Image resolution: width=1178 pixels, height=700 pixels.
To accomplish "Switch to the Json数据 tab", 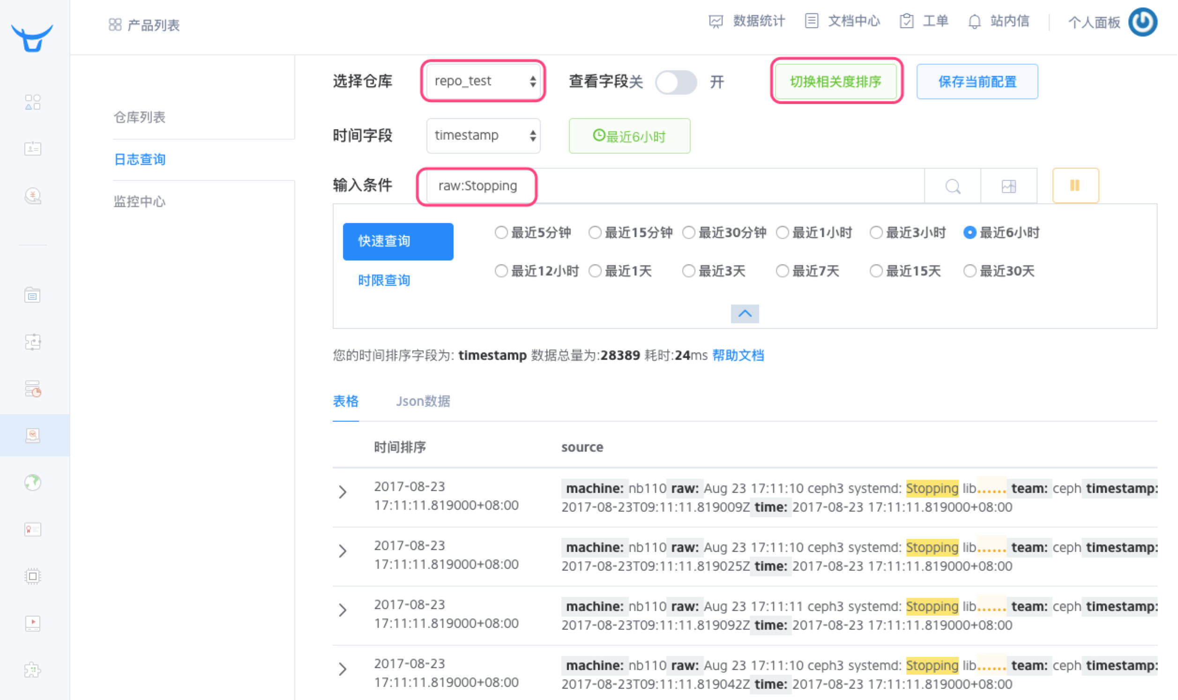I will pos(423,402).
